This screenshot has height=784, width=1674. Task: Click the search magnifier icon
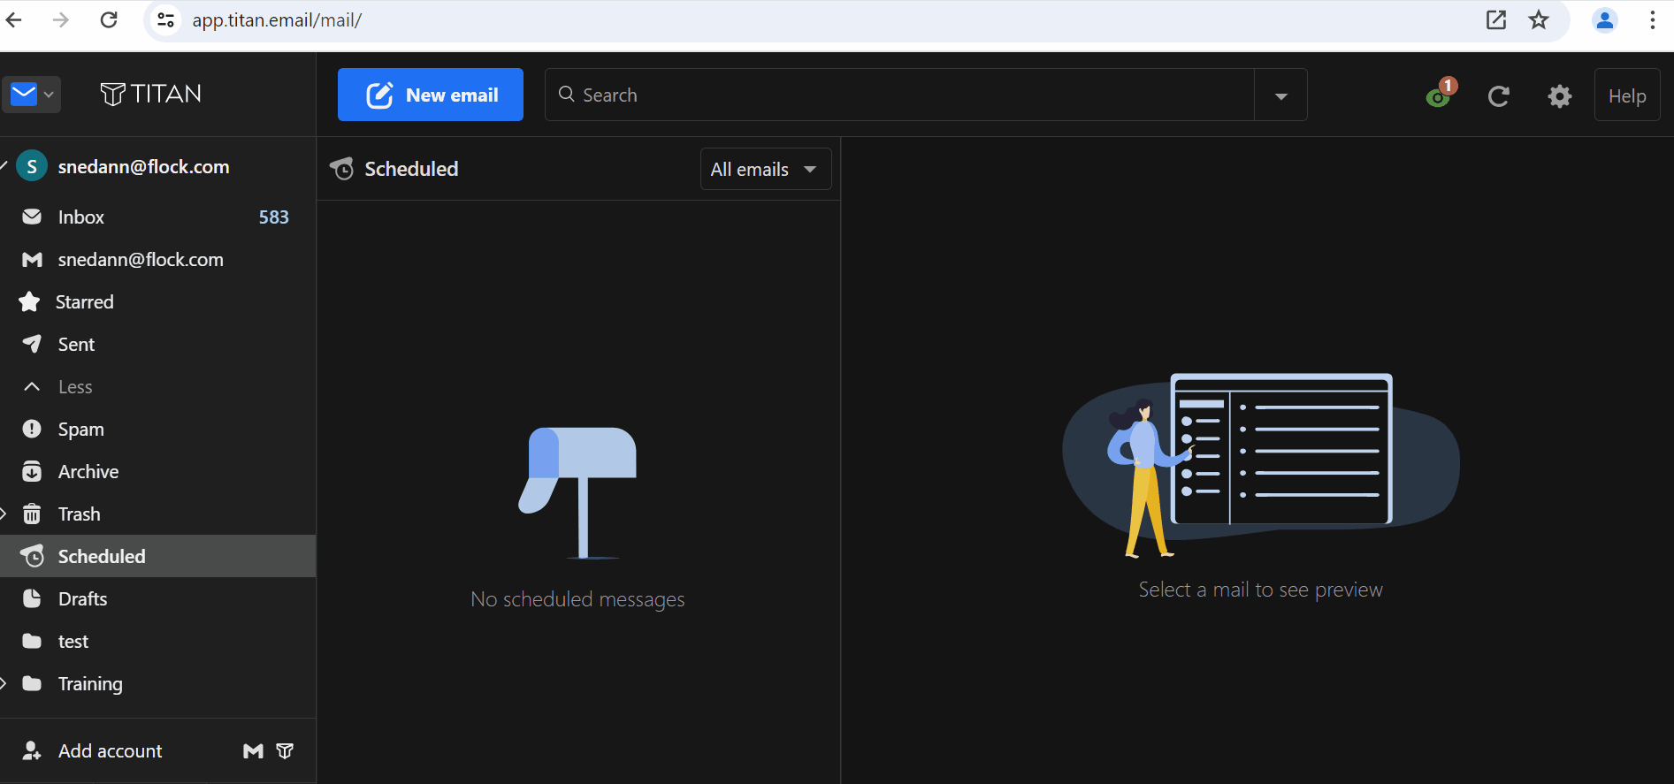coord(567,94)
